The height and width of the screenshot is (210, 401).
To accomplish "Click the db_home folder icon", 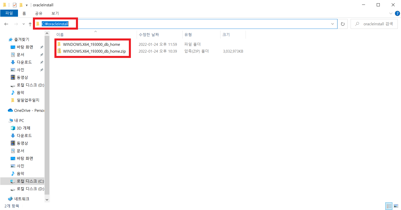I will click(59, 44).
